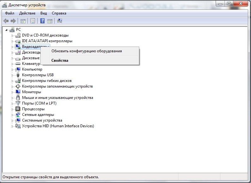251x183 pixels.
Task: Choose Свойства in the context menu
Action: tap(90, 60)
